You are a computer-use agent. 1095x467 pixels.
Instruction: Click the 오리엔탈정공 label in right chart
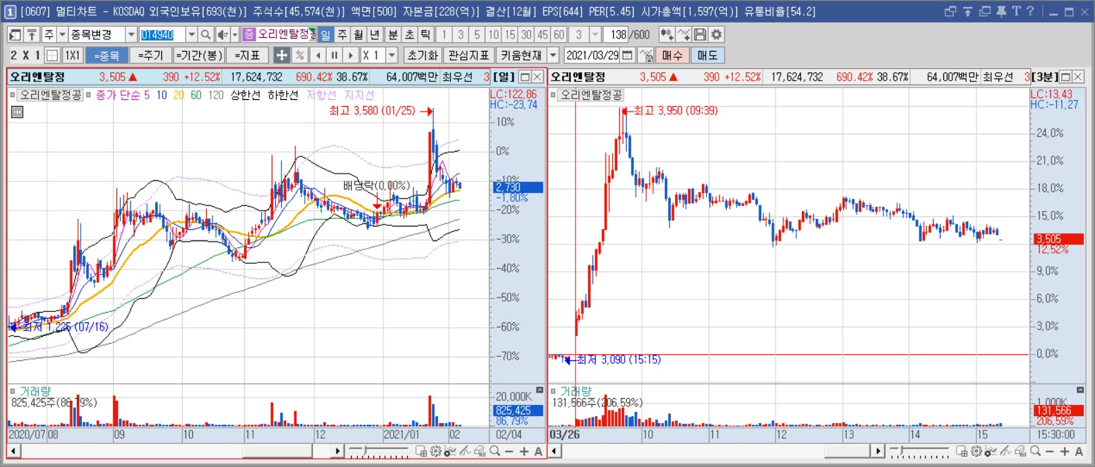tap(591, 95)
